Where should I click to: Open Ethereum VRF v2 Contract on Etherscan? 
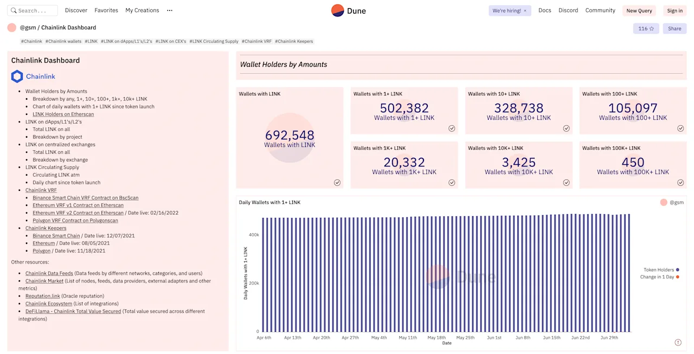78,213
